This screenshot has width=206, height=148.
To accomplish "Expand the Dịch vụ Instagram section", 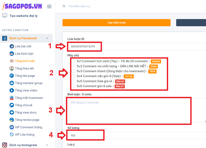I will (47, 145).
